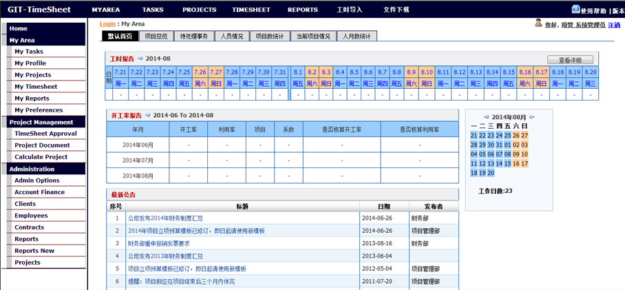Go to previous month in mini calendar
Image resolution: width=625 pixels, height=290 pixels.
(486, 117)
